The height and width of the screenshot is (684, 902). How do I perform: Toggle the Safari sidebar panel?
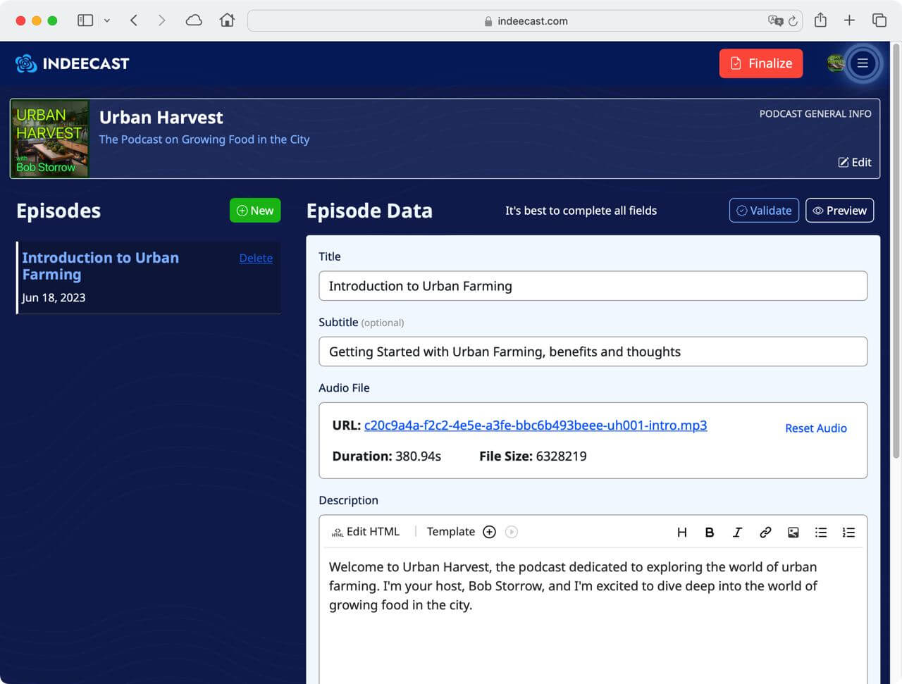pos(85,20)
